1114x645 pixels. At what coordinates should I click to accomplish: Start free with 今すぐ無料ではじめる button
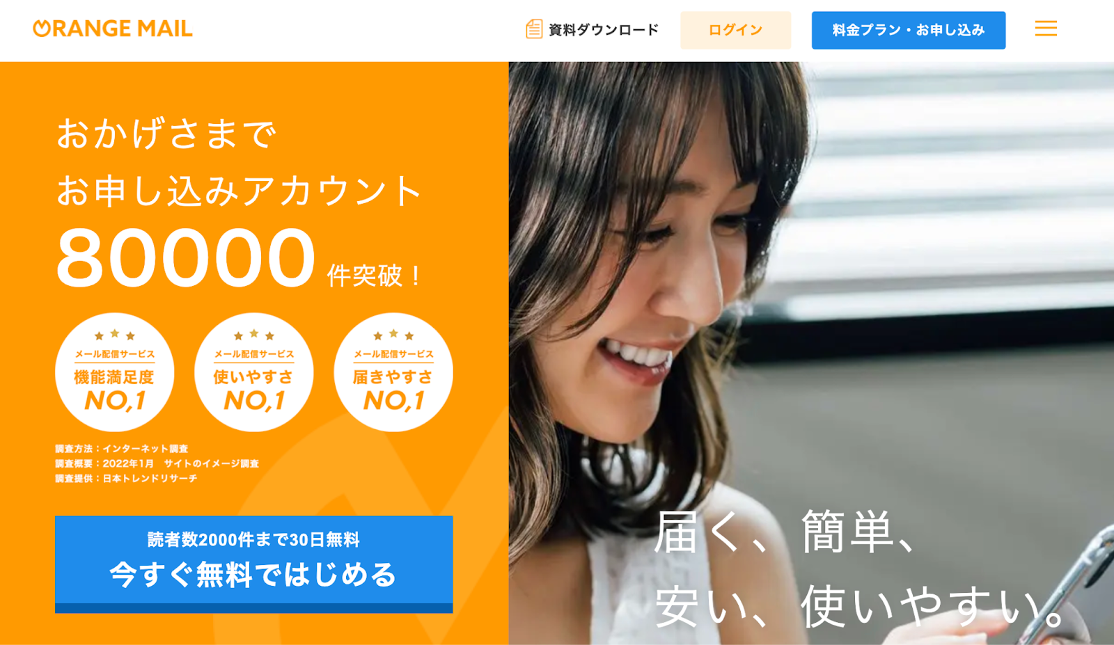[x=254, y=564]
